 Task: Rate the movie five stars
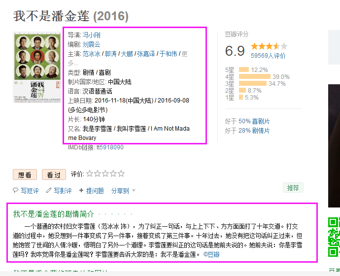[121, 173]
